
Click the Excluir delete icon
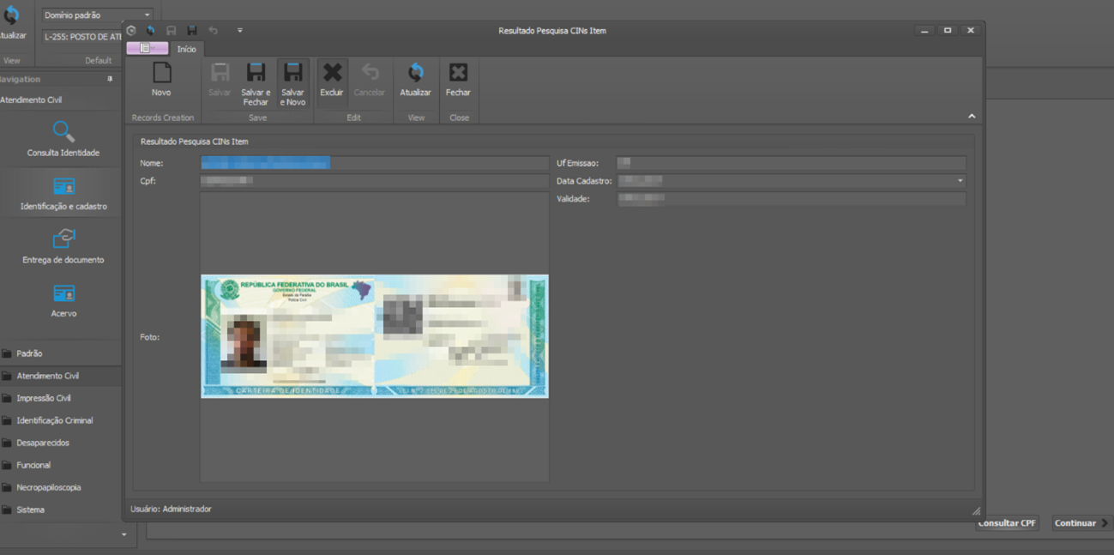click(332, 73)
